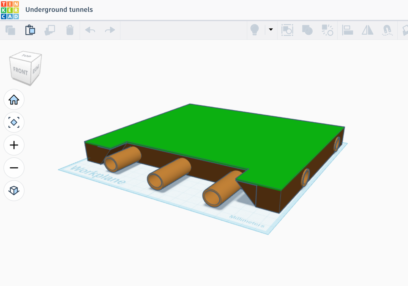Click the Undo arrow
This screenshot has width=408, height=286.
pyautogui.click(x=90, y=30)
